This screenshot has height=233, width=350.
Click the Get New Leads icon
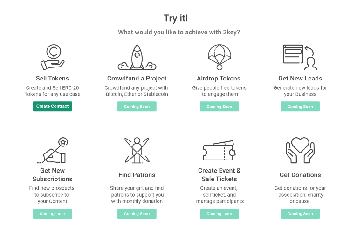[x=300, y=57]
